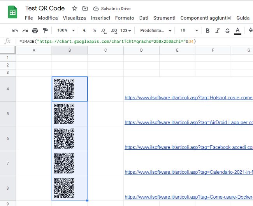
Task: Select column B header
Action: [70, 50]
